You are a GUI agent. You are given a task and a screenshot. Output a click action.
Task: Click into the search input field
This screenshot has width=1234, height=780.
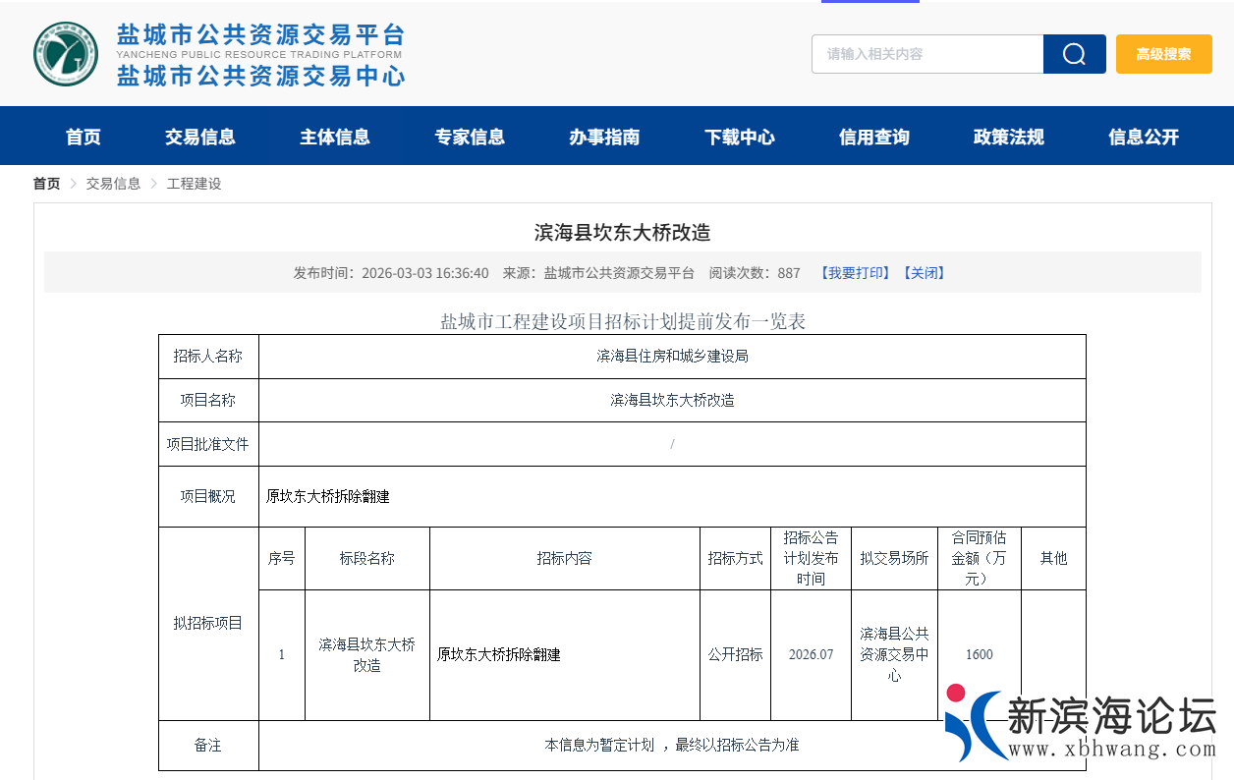pyautogui.click(x=927, y=54)
